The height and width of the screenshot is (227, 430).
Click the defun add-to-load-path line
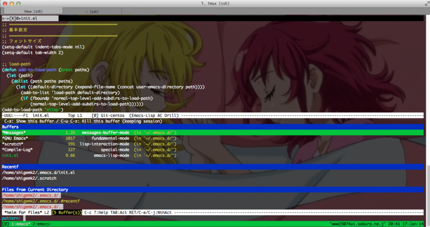coord(46,70)
